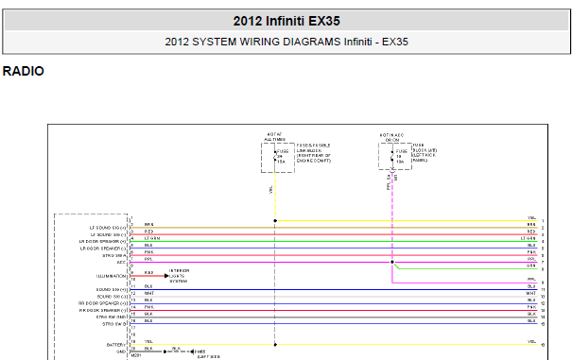Click the "RR DOOR SPEAKER (+)" pin label

pos(102,303)
